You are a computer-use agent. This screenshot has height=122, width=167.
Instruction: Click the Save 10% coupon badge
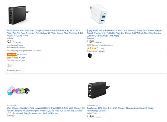click(11, 54)
